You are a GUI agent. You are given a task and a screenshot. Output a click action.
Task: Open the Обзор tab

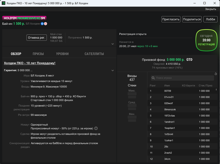tap(16, 54)
